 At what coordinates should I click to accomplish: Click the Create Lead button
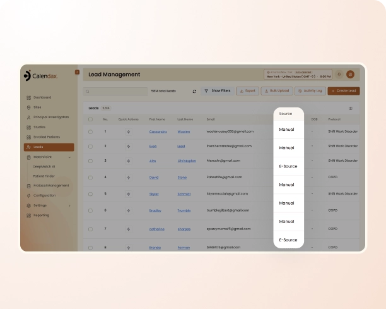[344, 91]
